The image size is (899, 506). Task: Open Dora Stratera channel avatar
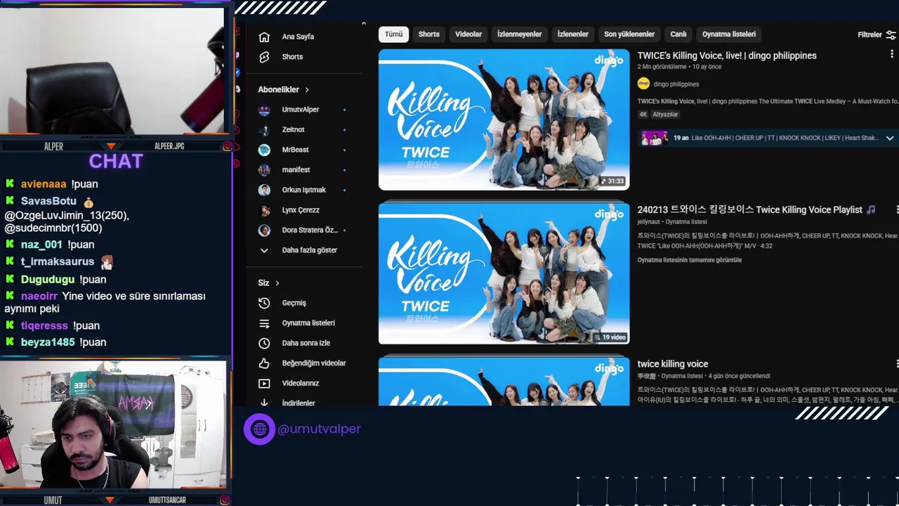click(x=264, y=230)
